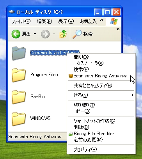142x159 pixels.
Task: Open the Back button history dropdown arrow
Action: coord(35,34)
